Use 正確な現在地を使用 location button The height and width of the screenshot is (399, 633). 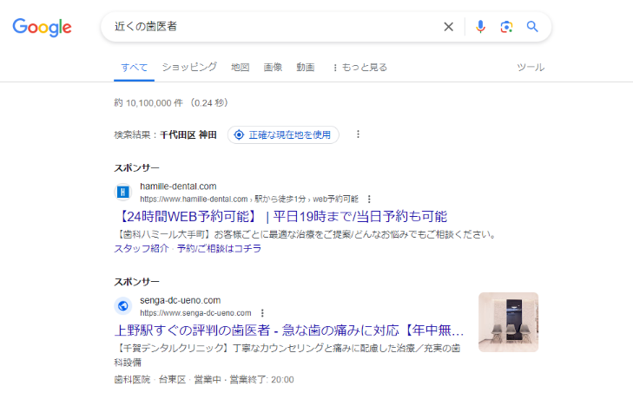pos(283,134)
